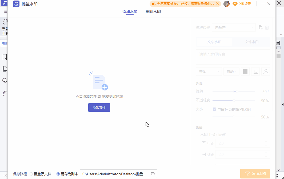Click the save-as-new-template icon
Screen dimensions: 284x179
click(x=260, y=27)
